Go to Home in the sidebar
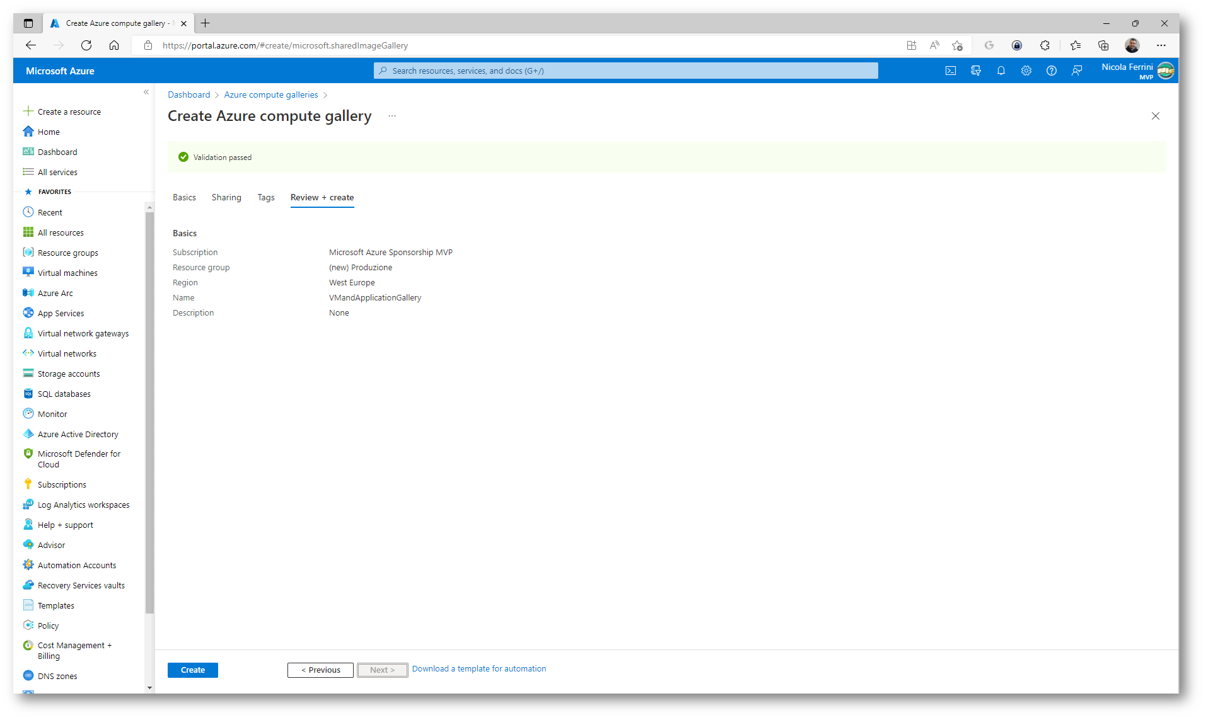The image size is (1206, 720). (x=49, y=132)
